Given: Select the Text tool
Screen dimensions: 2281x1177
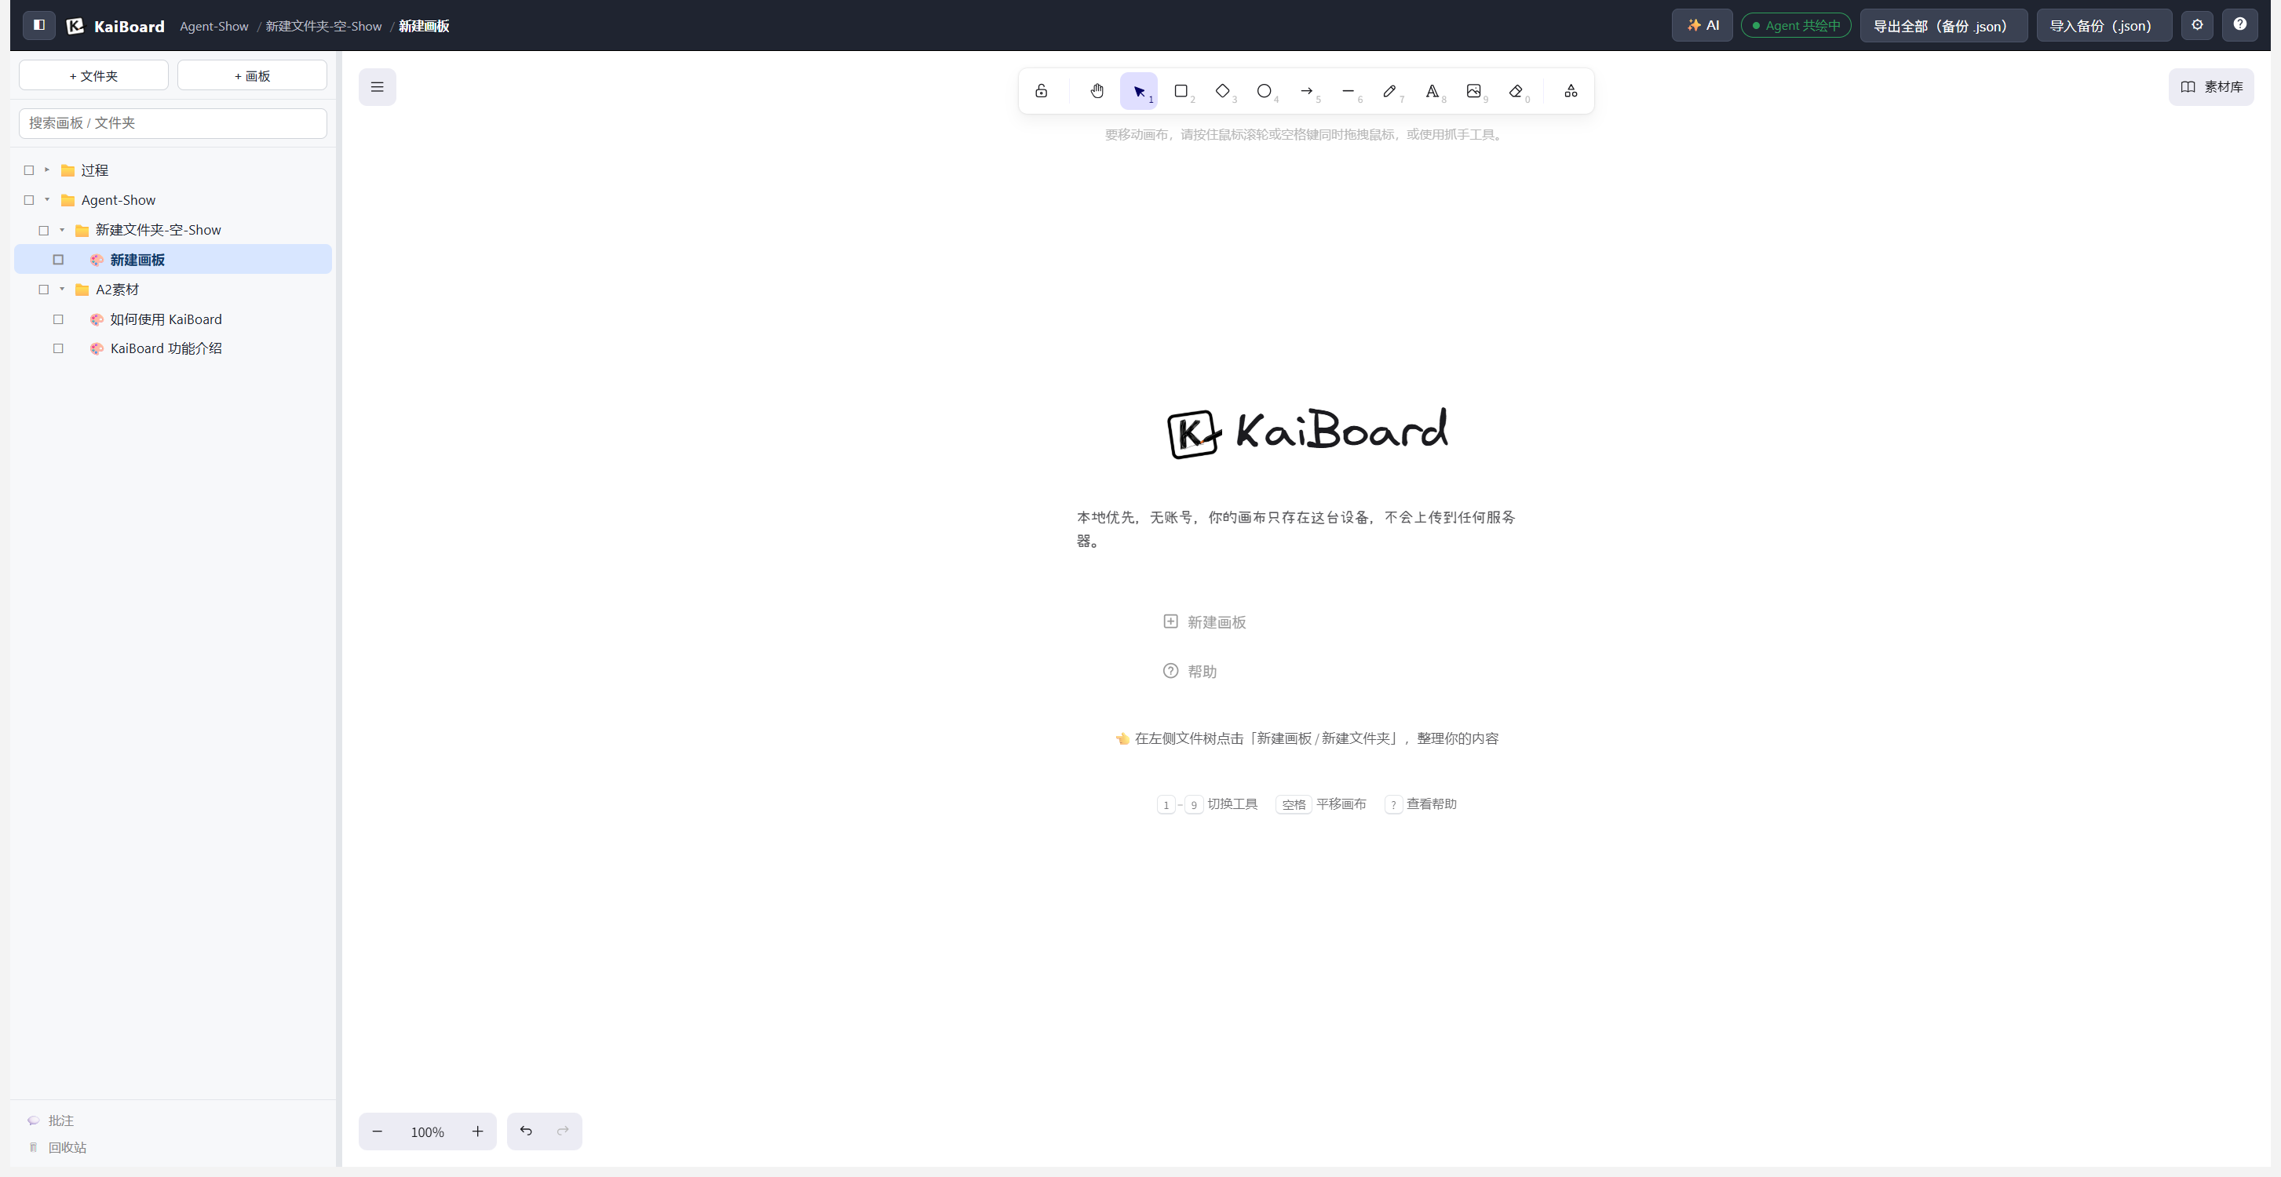Looking at the screenshot, I should [x=1432, y=91].
